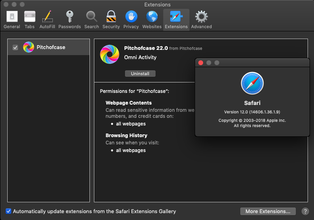
Task: Open the help question mark button
Action: [305, 211]
